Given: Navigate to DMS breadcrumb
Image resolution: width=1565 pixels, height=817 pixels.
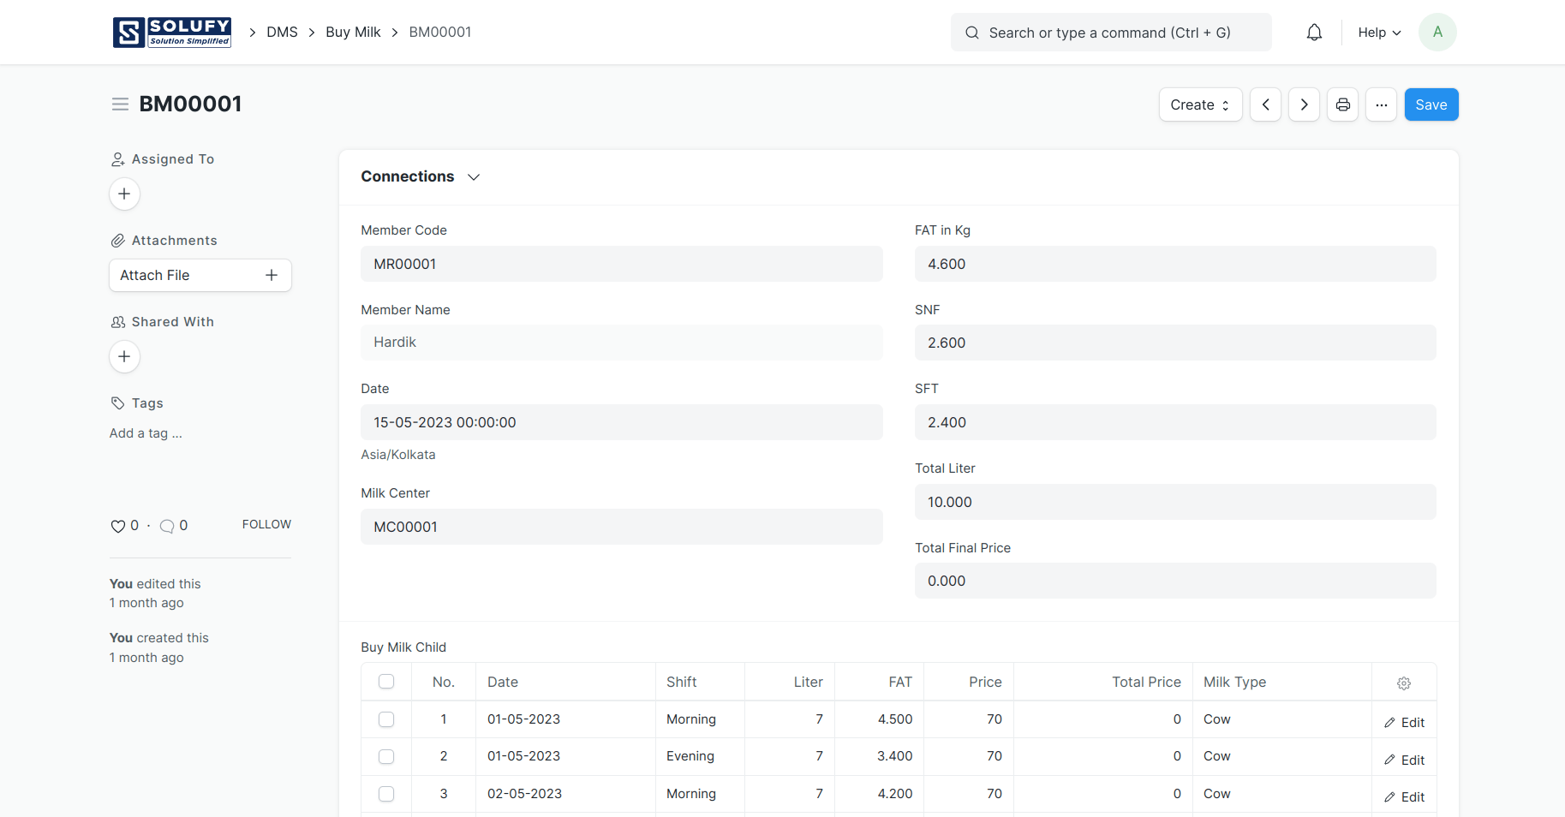Looking at the screenshot, I should (x=282, y=33).
